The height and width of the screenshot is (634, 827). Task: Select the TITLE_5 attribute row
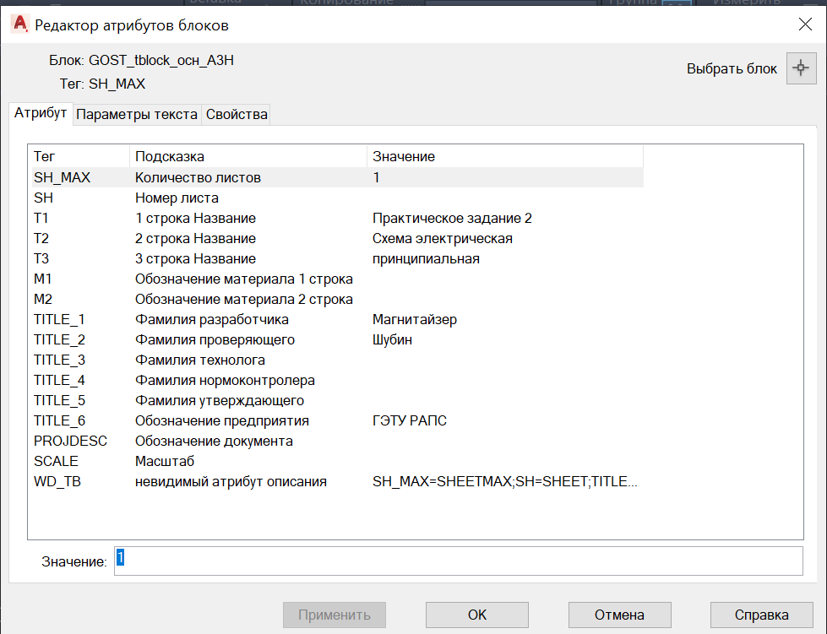(338, 400)
